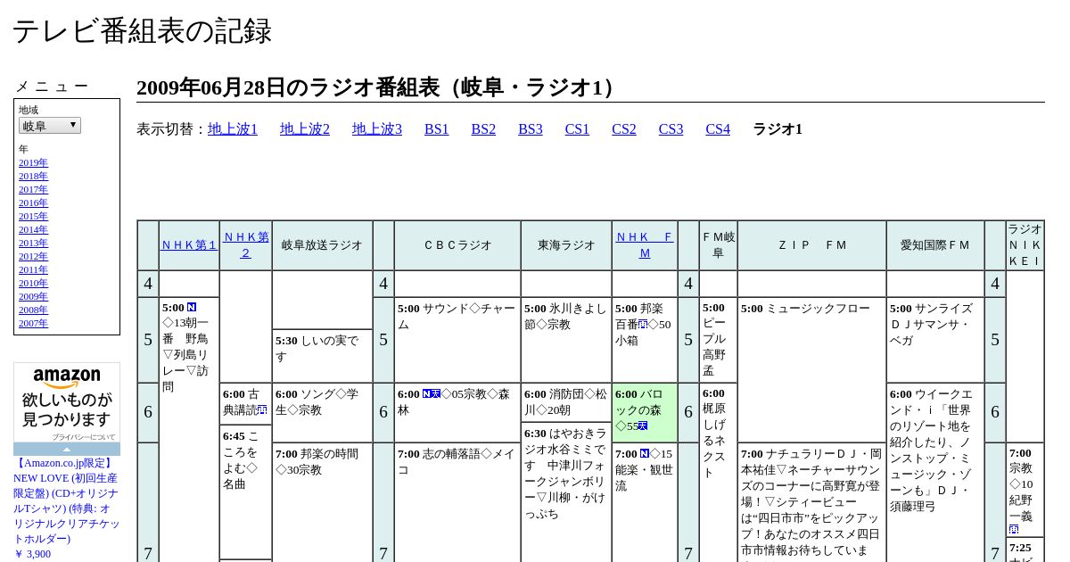Select the 7:00 邦楽の時間 program
1070x562 pixels.
(x=322, y=502)
